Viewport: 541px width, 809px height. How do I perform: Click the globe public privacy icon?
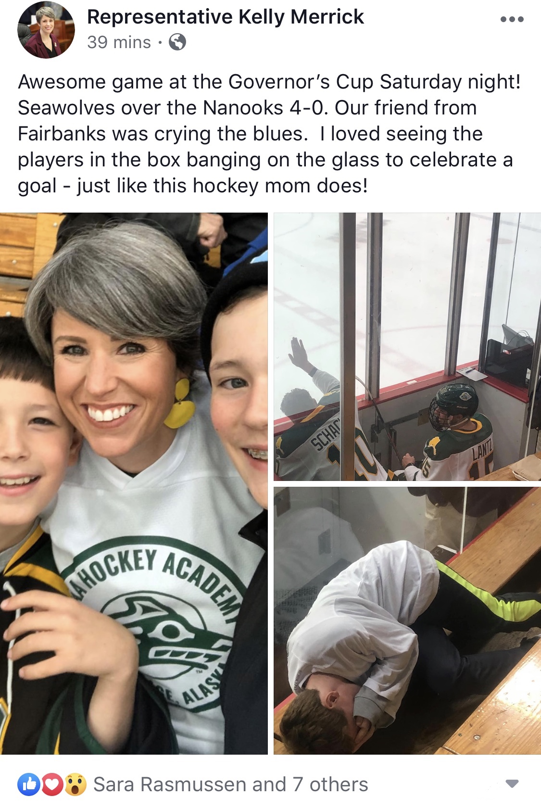(177, 42)
